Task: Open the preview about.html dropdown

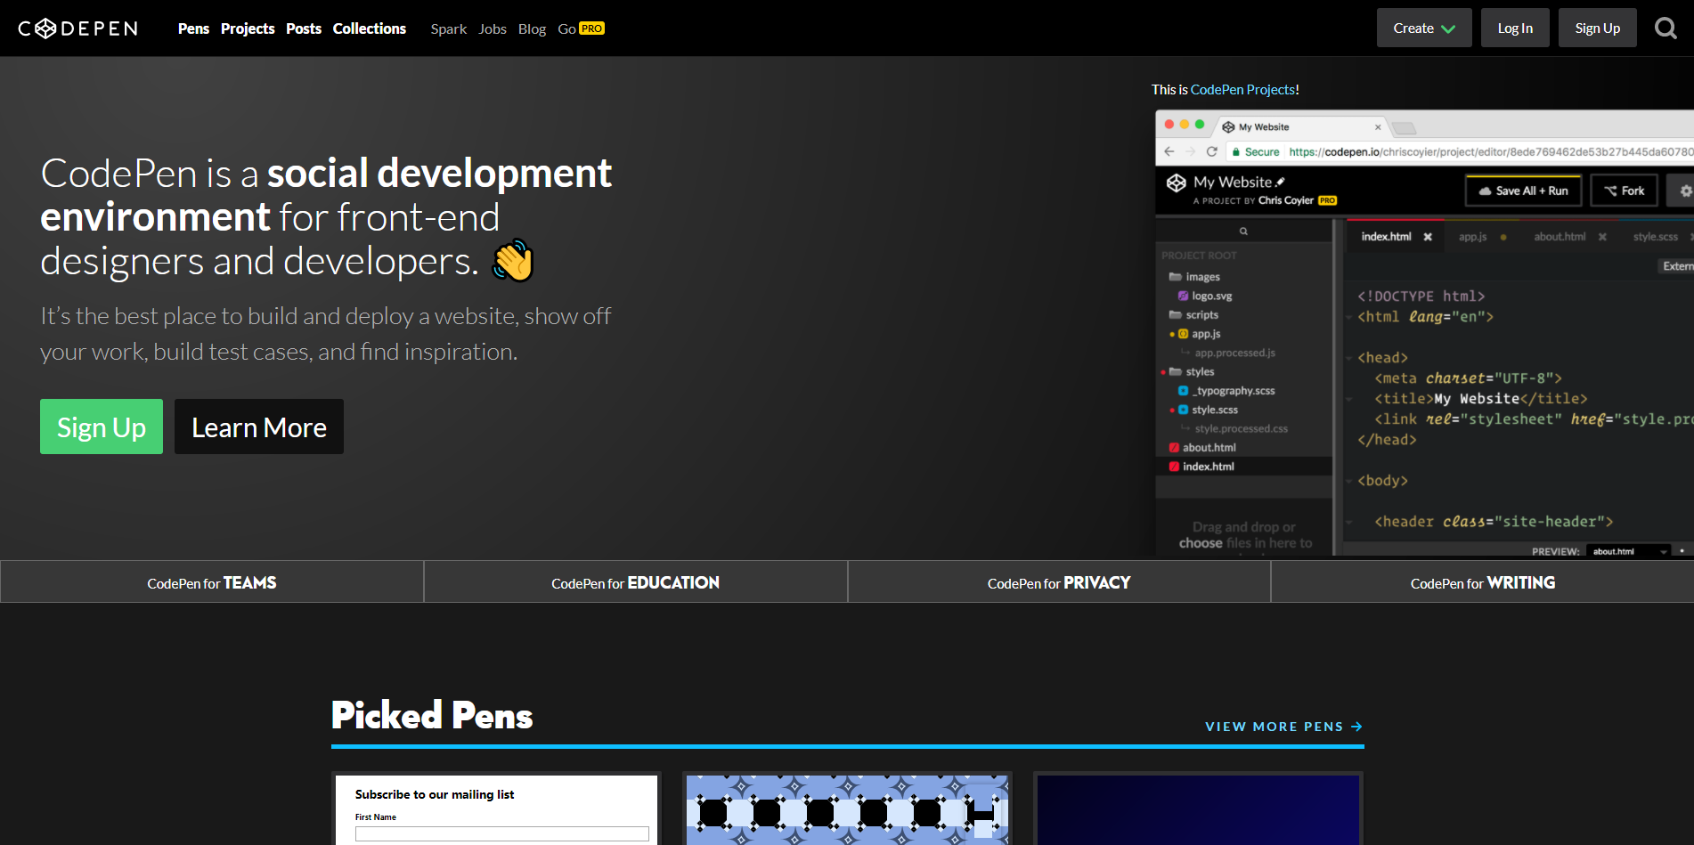Action: (1628, 551)
